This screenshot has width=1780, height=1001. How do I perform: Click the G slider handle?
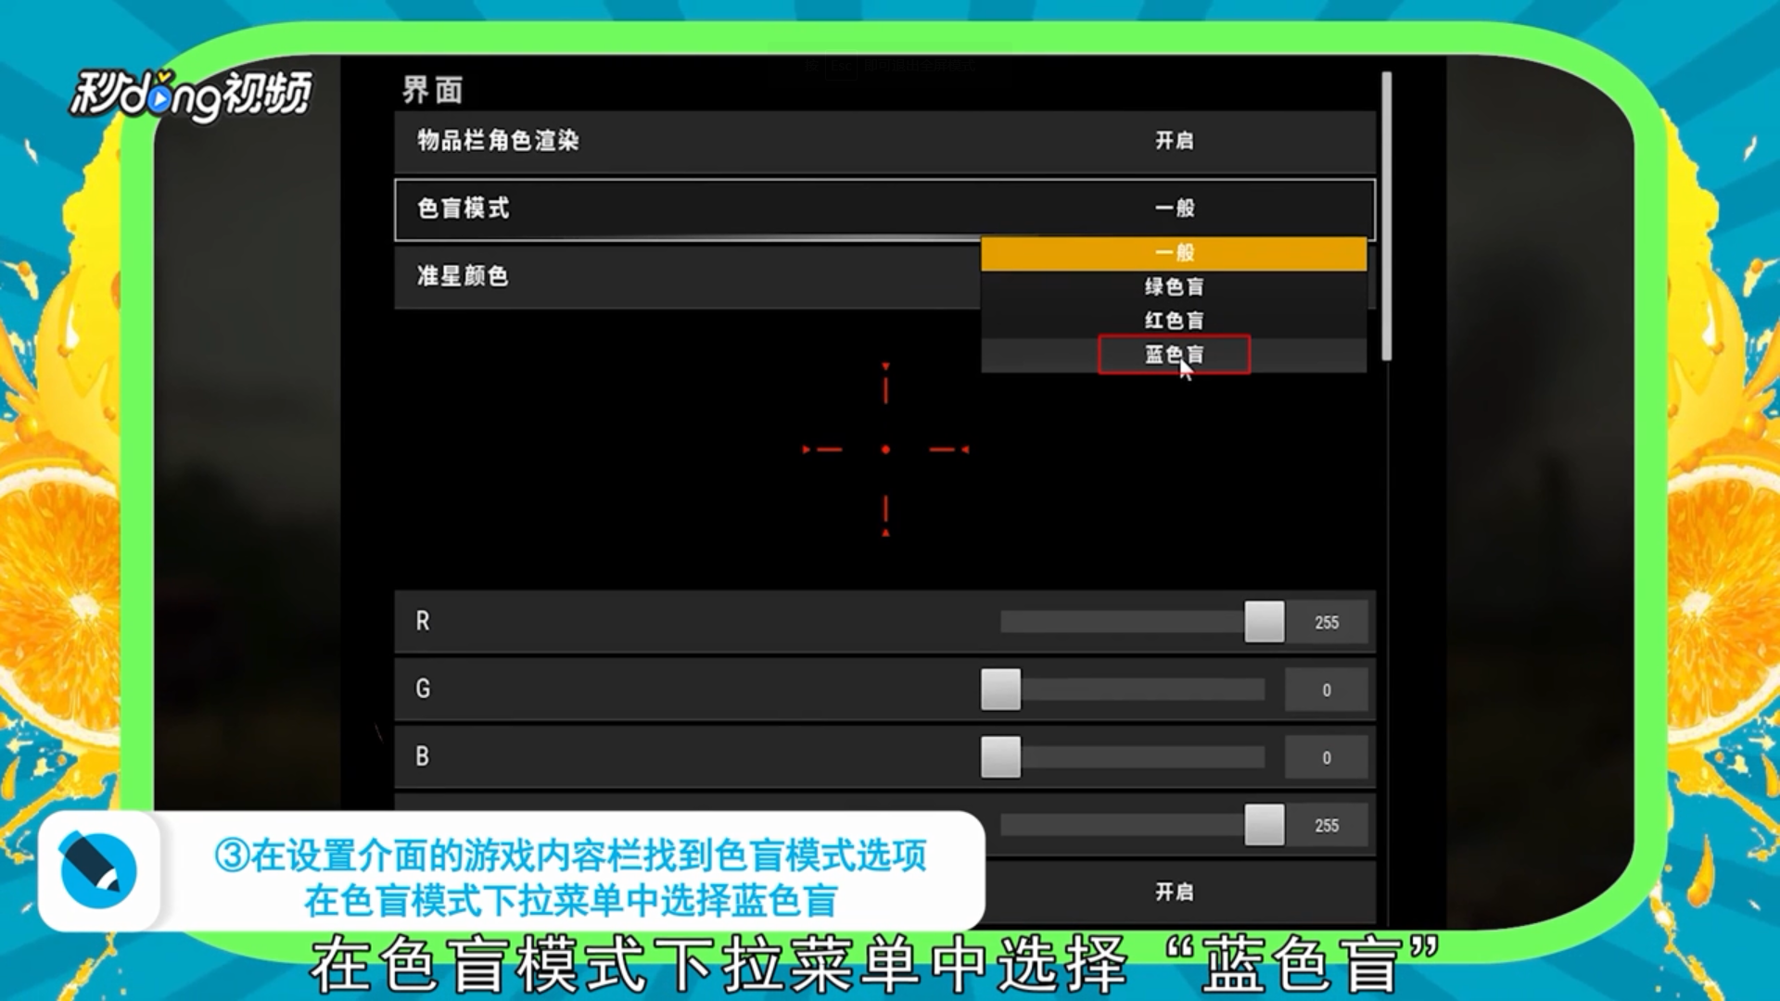pyautogui.click(x=998, y=690)
